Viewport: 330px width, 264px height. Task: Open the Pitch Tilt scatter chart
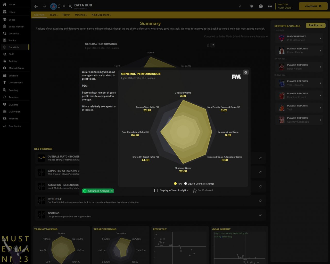[x=180, y=245]
